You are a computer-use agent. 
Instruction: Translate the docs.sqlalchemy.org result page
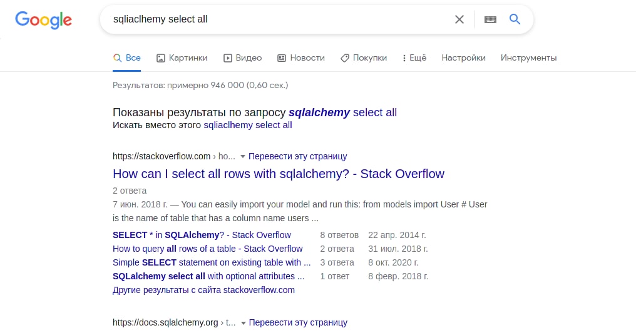(298, 322)
